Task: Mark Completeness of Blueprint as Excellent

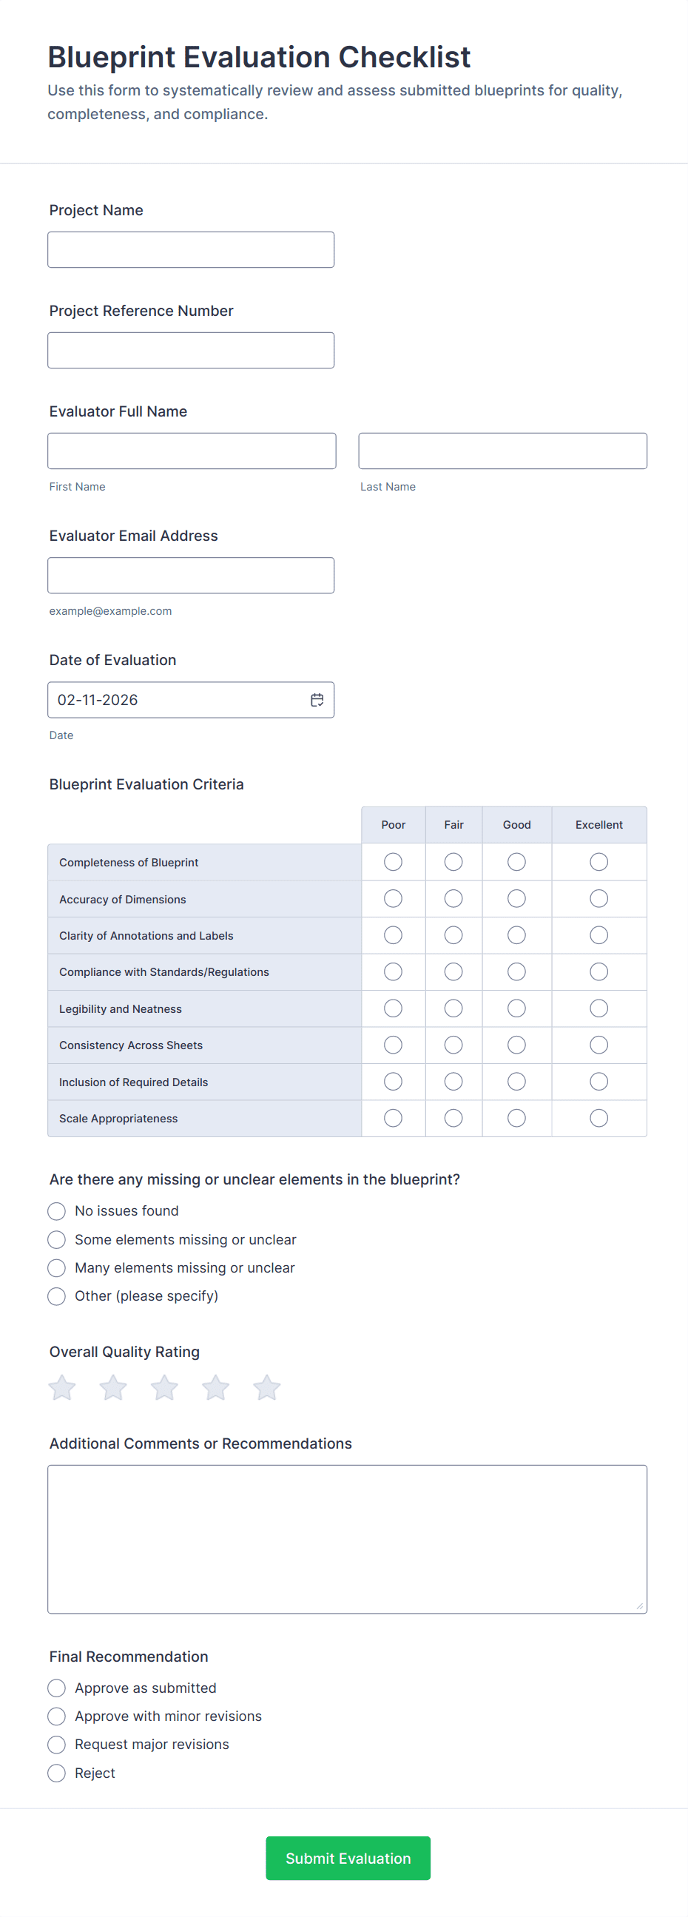Action: (x=598, y=862)
